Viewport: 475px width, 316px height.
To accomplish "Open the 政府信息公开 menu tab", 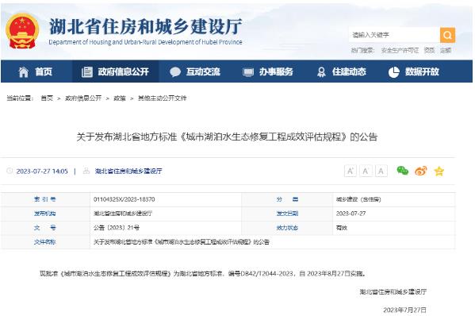I will 116,72.
